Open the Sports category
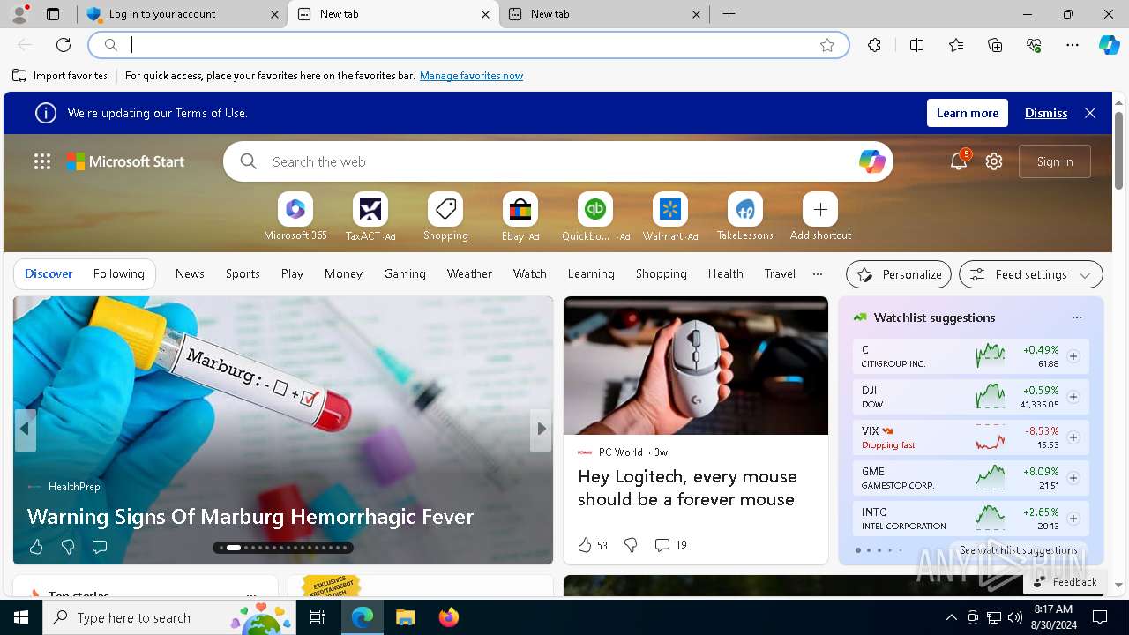The height and width of the screenshot is (635, 1129). coord(243,273)
